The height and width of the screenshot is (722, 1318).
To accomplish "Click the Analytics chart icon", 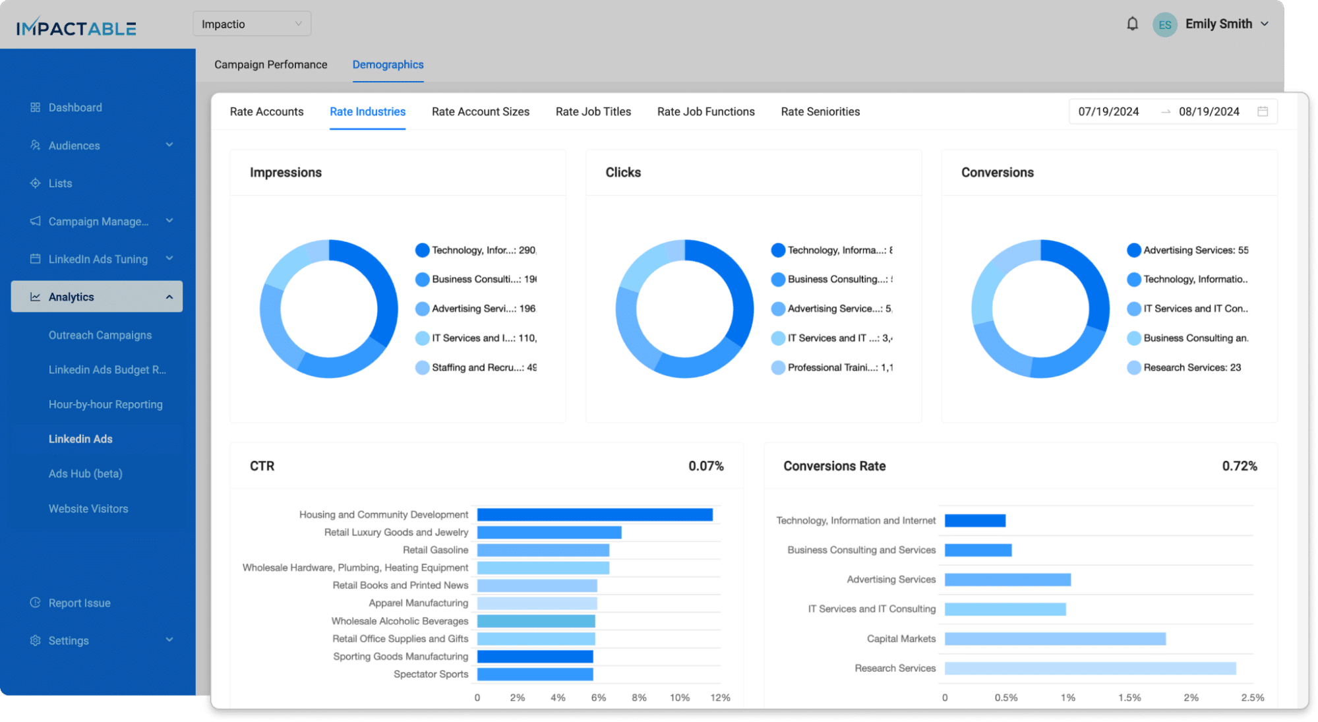I will pyautogui.click(x=35, y=297).
